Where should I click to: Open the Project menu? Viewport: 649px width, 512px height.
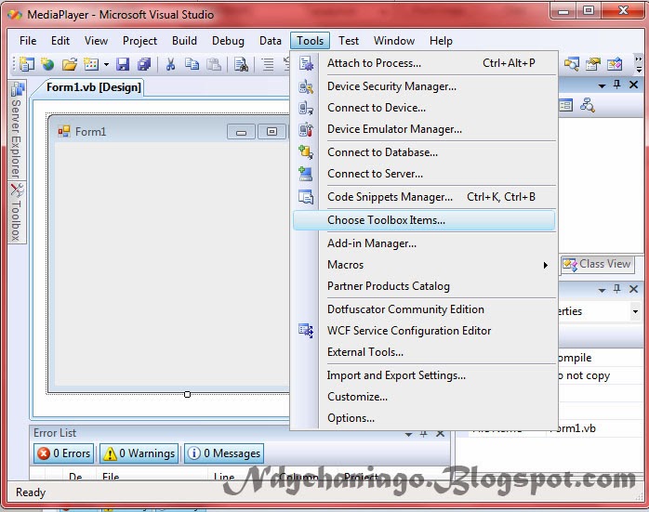tap(139, 41)
